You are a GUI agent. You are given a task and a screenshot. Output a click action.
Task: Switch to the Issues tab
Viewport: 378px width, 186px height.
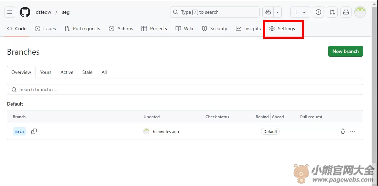coord(45,29)
